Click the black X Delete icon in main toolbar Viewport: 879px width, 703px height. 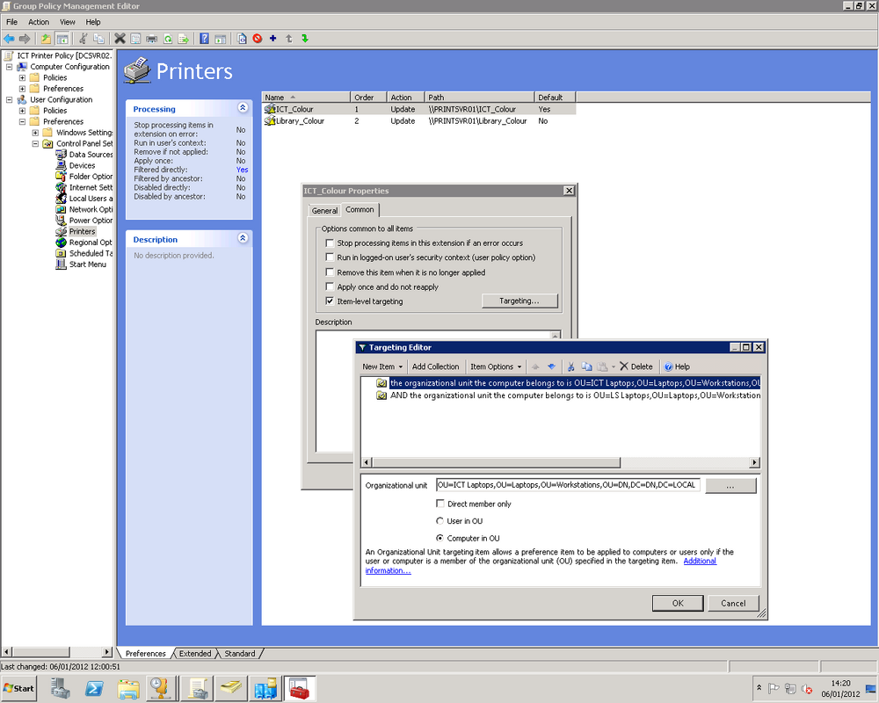pos(120,39)
